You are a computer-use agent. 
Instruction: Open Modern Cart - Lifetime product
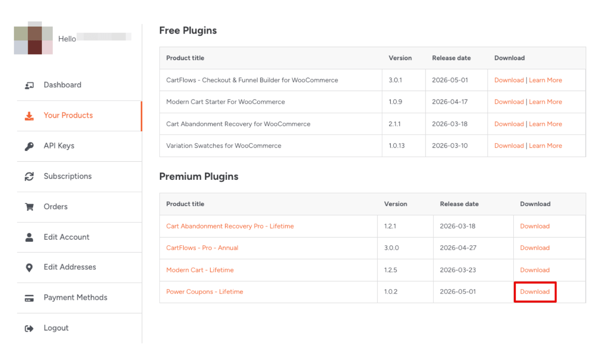[200, 270]
